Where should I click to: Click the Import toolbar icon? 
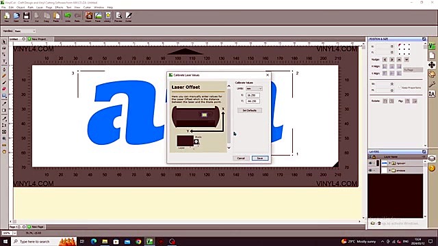(88, 16)
